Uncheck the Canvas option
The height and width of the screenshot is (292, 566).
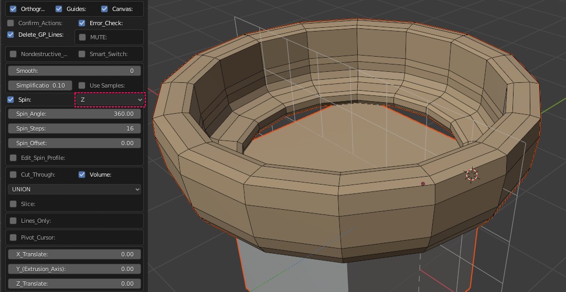pyautogui.click(x=104, y=9)
